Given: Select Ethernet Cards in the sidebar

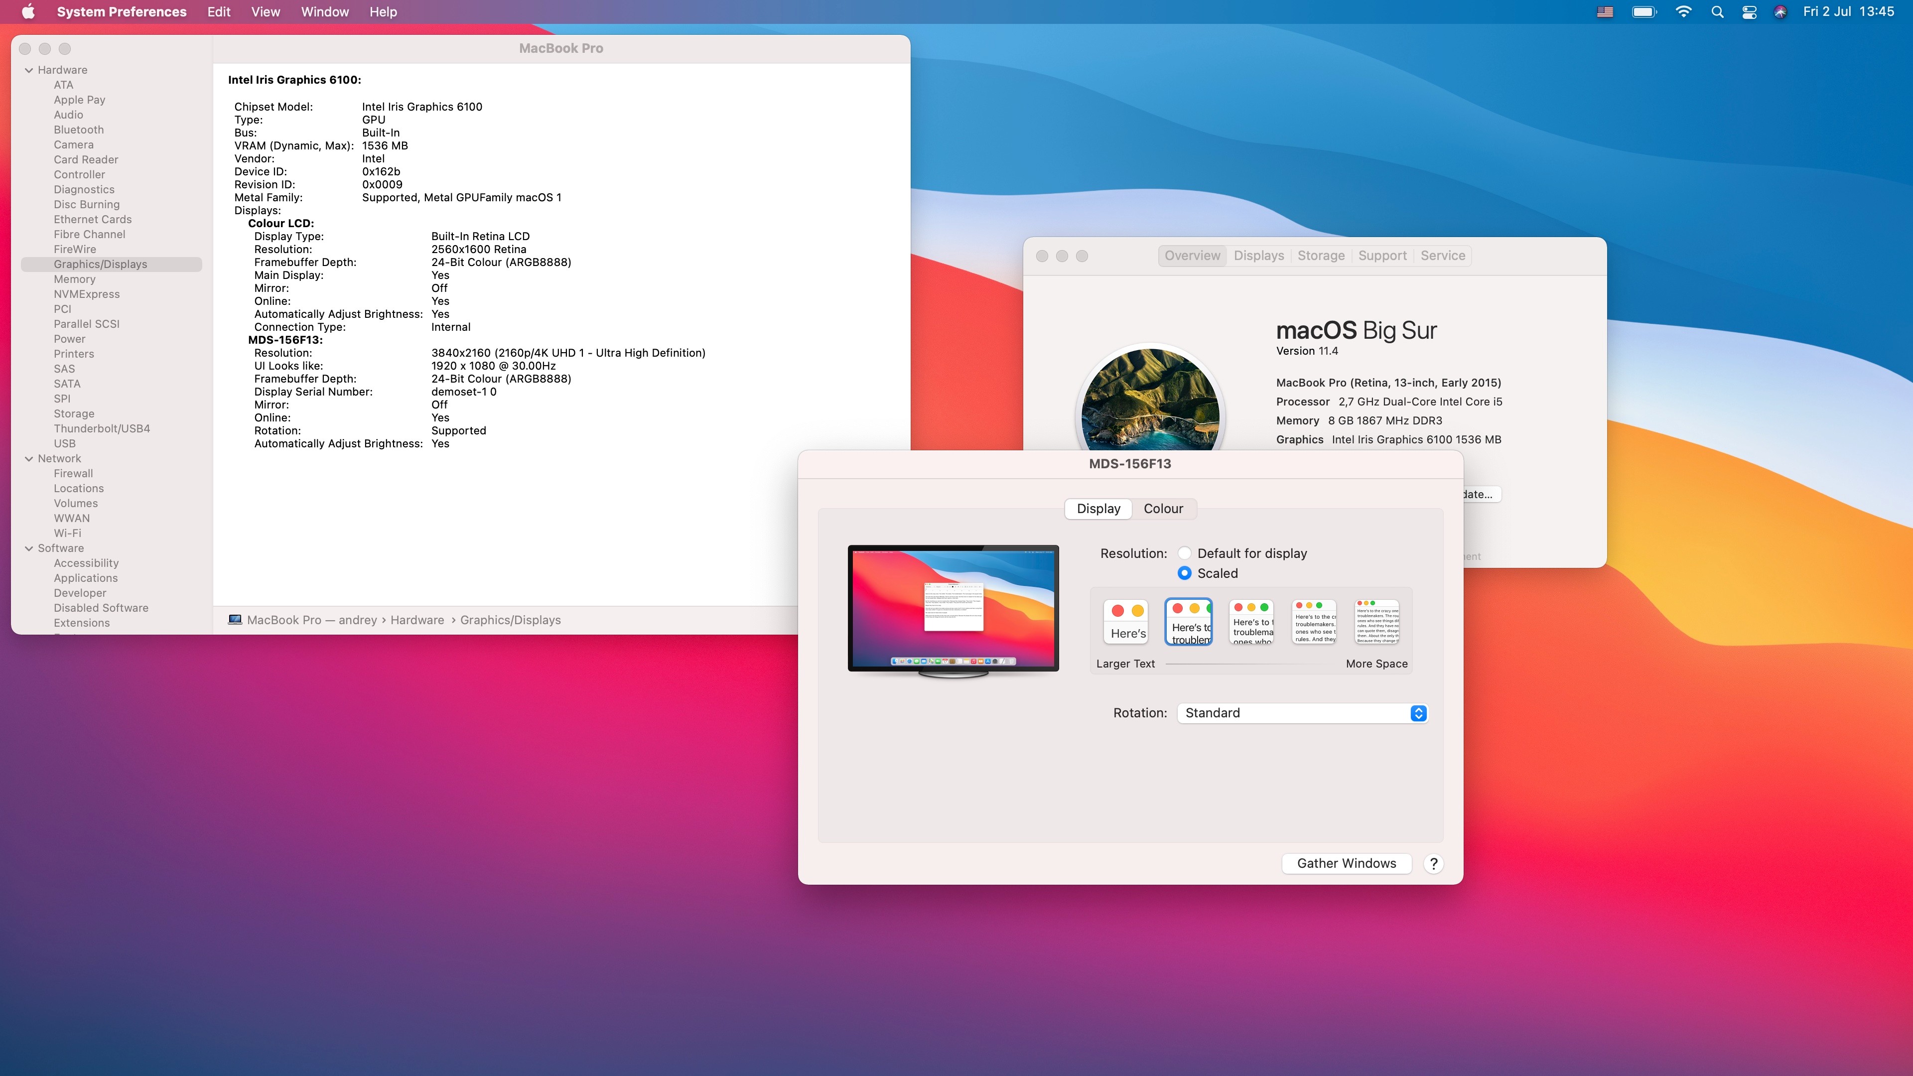Looking at the screenshot, I should 93,220.
